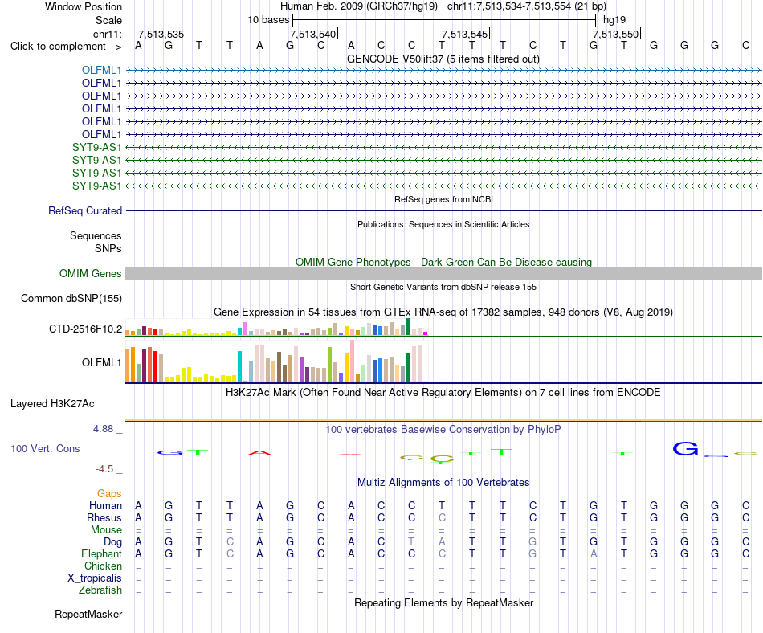
Task: Click the orange 'Gaps' row label
Action: 109,494
